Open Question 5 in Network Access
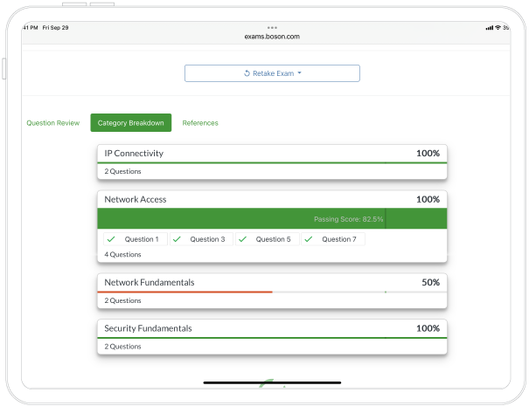The width and height of the screenshot is (529, 406). [x=273, y=239]
